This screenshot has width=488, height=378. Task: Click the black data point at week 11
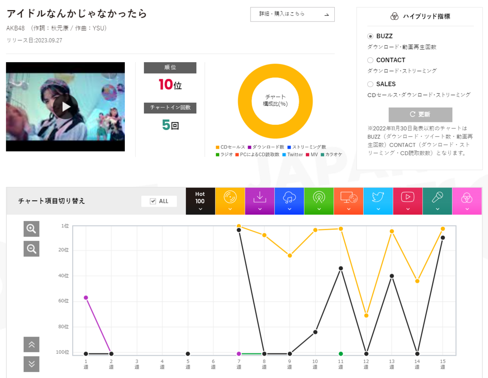341,268
